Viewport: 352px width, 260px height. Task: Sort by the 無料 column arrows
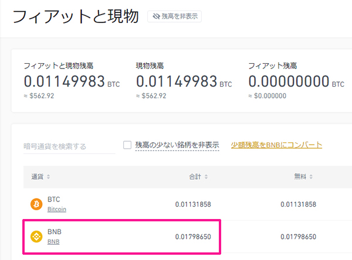tap(311, 177)
